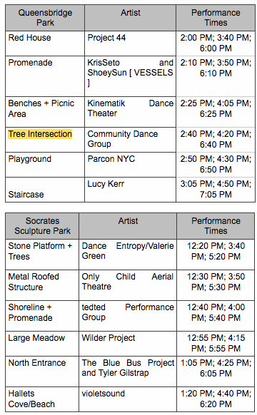257x415 pixels.
Task: Select the North Entrance location cell
Action: click(x=42, y=372)
